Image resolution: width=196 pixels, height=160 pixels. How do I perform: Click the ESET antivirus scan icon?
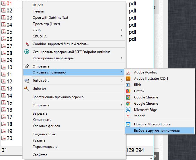27,52
